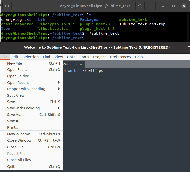190x172 pixels.
Task: Choose Save All menu entry
Action: 31,121
